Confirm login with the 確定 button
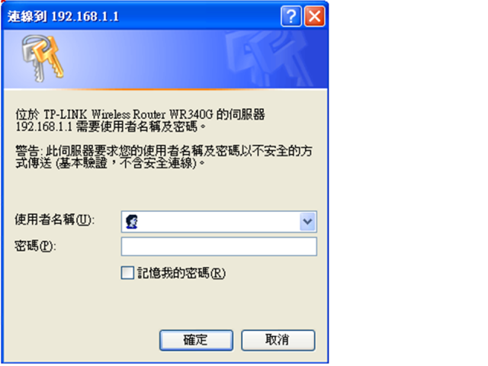Viewport: 488px width, 366px height. coord(196,340)
